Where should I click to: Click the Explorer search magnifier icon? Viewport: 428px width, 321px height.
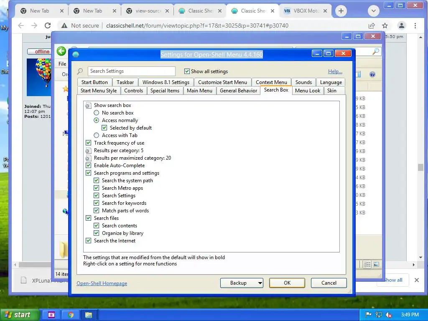pyautogui.click(x=376, y=51)
